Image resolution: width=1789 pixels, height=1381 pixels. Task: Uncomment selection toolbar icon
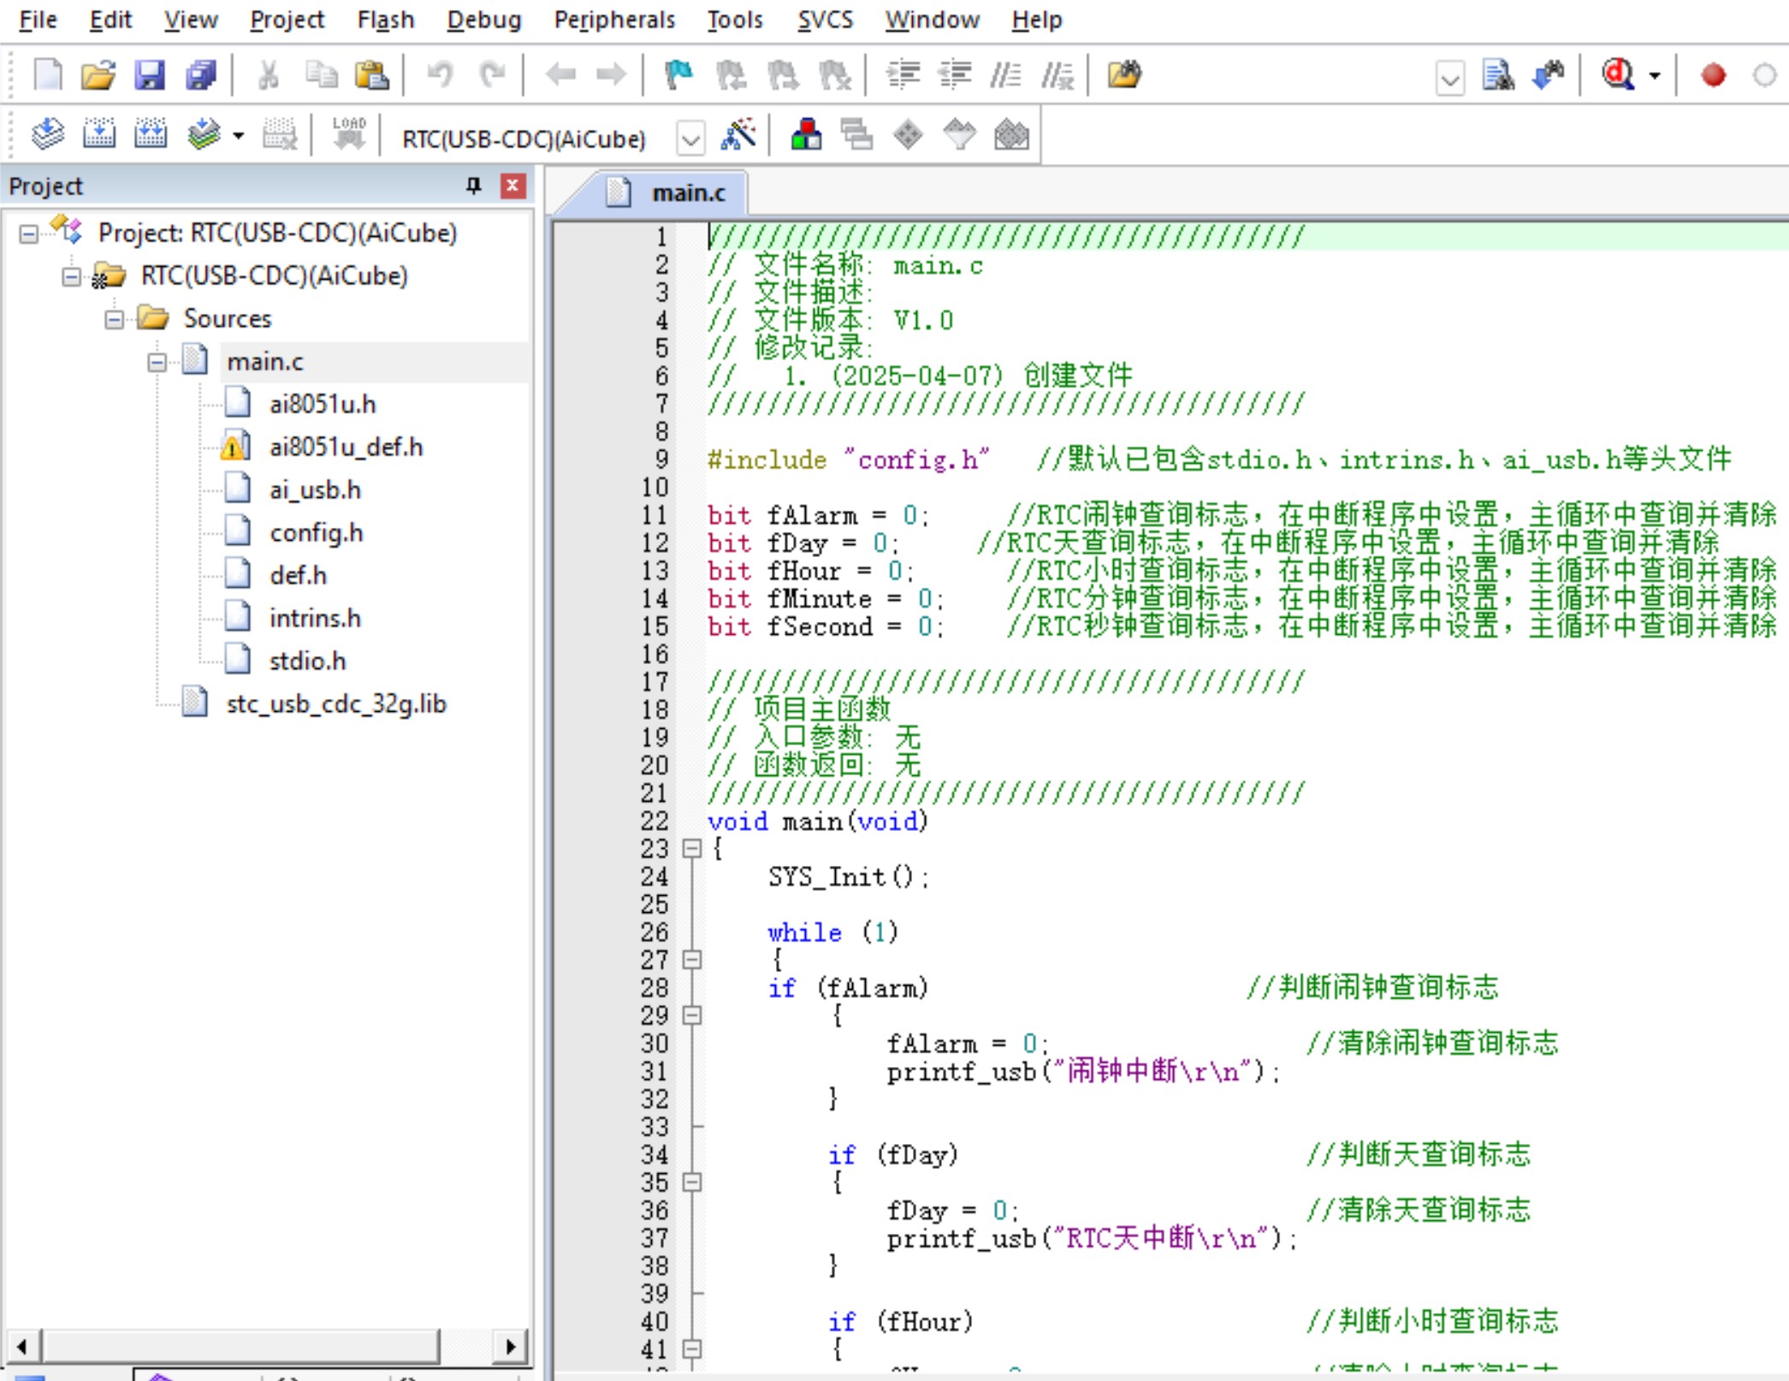click(1057, 74)
